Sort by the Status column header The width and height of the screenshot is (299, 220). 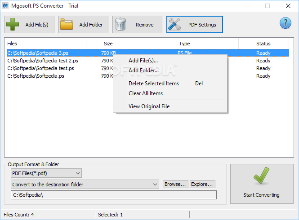pyautogui.click(x=263, y=44)
